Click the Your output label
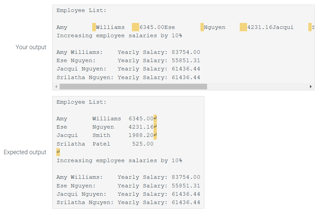The width and height of the screenshot is (316, 211). pyautogui.click(x=31, y=47)
